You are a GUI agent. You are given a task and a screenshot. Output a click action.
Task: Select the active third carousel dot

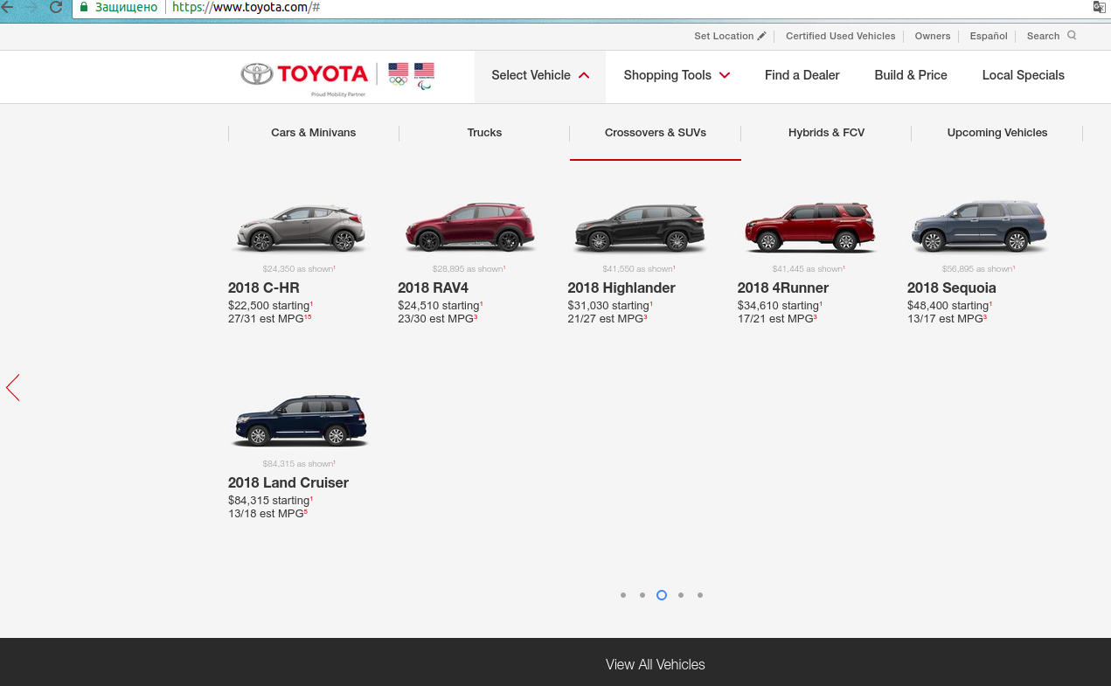pyautogui.click(x=662, y=595)
